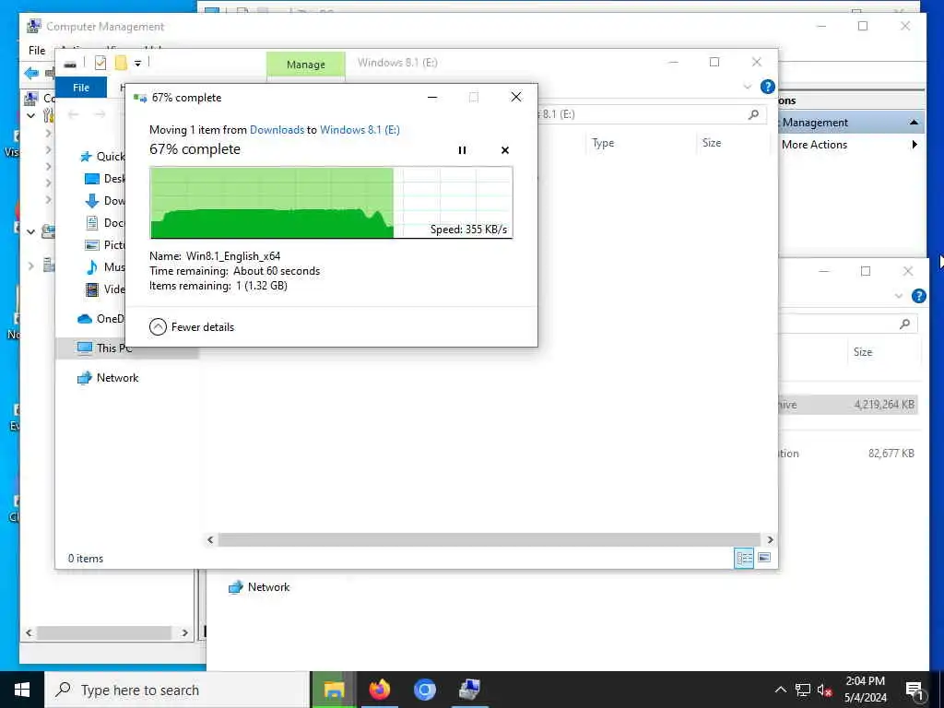Open the Downloads source link

click(x=277, y=129)
